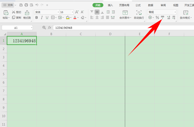Click the Format Painter (格式刷) icon
Screen dimensions: 194x127
27,15
